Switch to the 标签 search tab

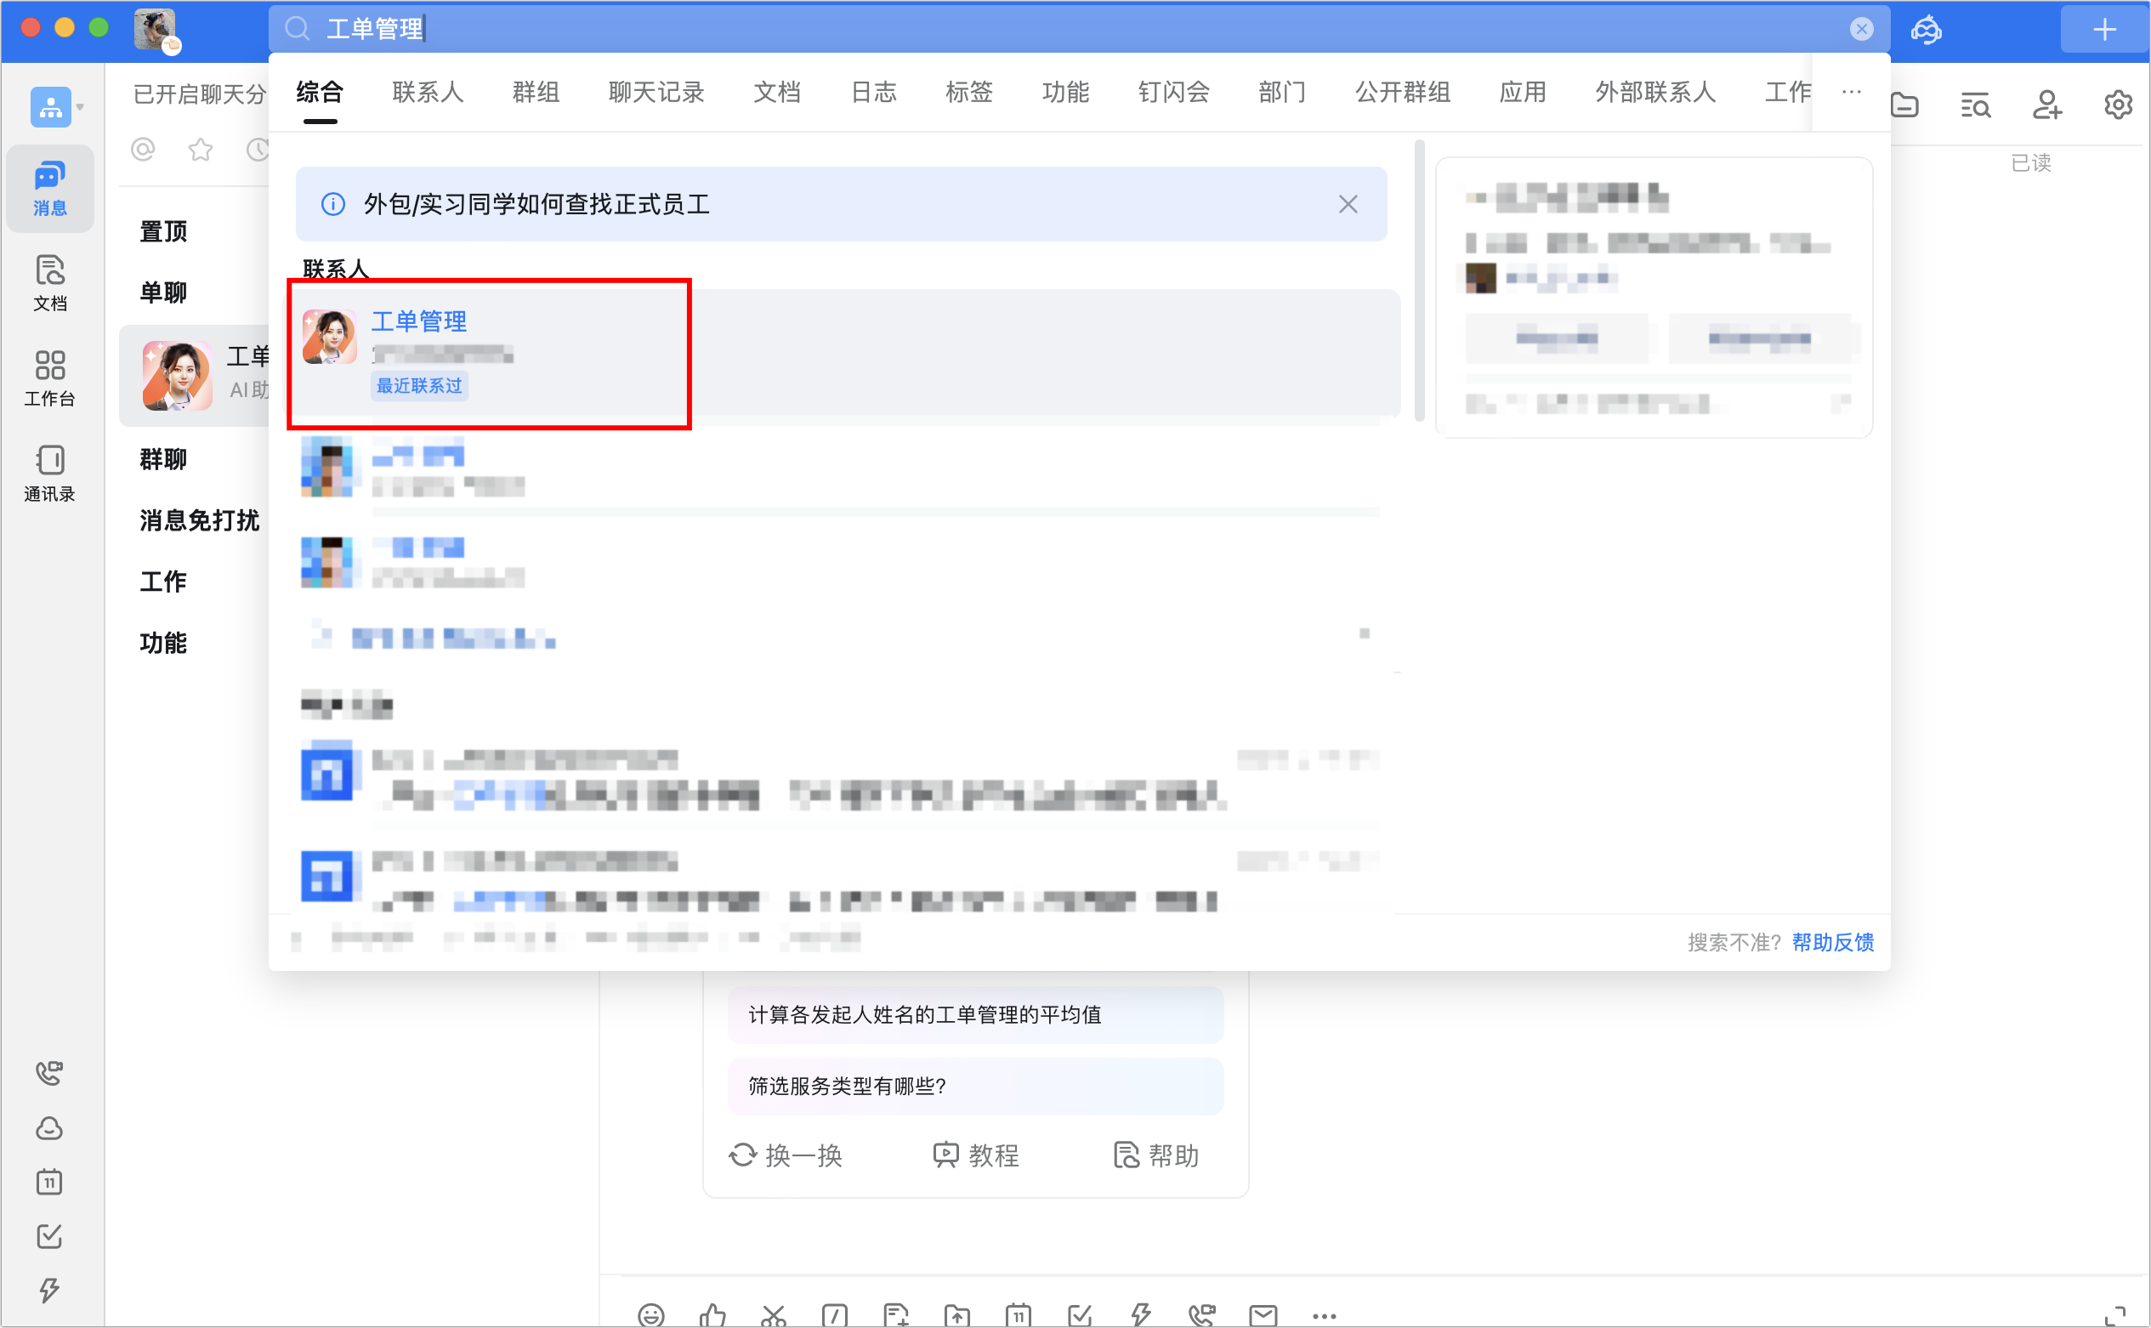click(x=970, y=92)
